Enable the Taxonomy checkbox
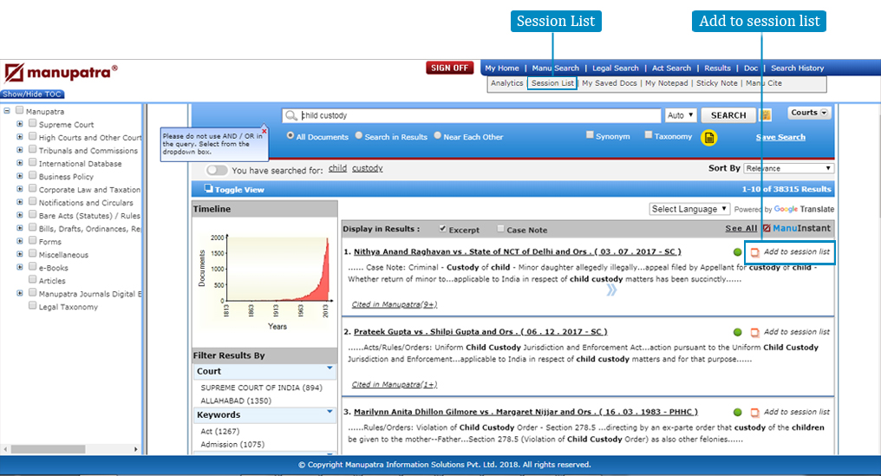This screenshot has height=476, width=881. 648,135
